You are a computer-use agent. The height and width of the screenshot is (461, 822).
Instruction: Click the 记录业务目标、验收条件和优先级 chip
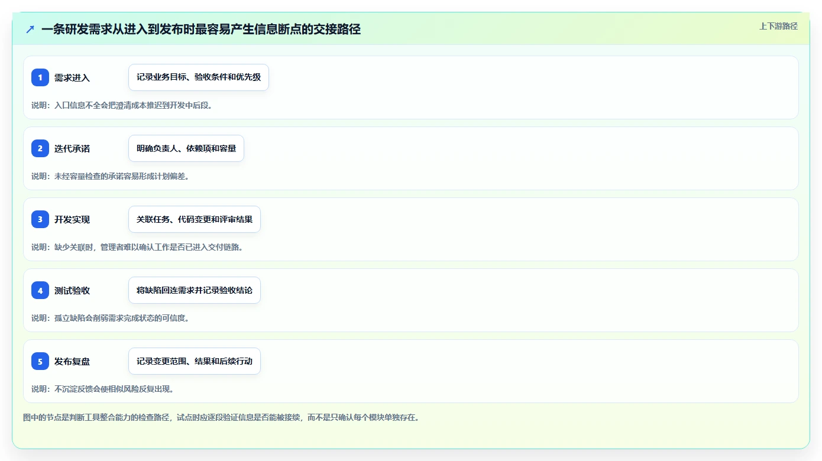[199, 77]
